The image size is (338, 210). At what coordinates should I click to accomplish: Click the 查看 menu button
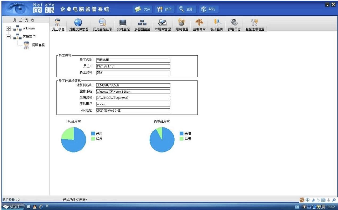click(x=186, y=9)
